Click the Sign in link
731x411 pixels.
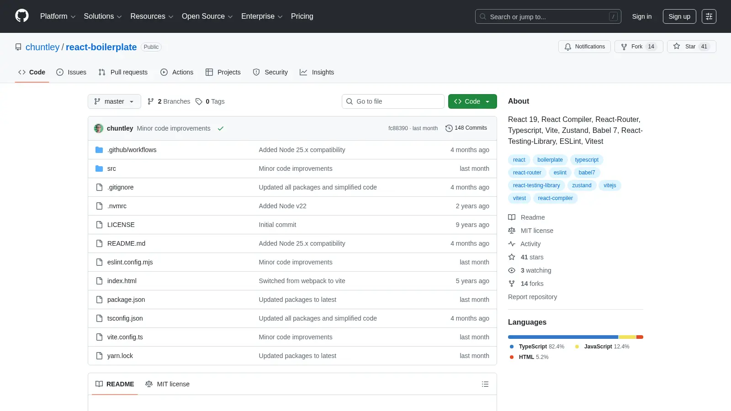tap(642, 16)
